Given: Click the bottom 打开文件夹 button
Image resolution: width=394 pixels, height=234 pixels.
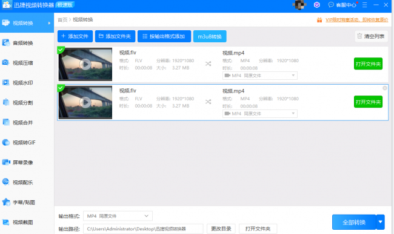Looking at the screenshot, I should click(258, 229).
